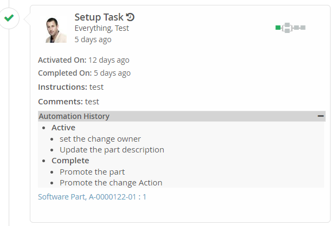The height and width of the screenshot is (226, 336).
Task: Click 'Update the part description' automation item
Action: [x=112, y=150]
